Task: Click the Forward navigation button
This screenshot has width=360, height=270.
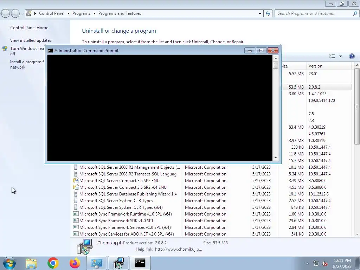Action: pos(15,14)
